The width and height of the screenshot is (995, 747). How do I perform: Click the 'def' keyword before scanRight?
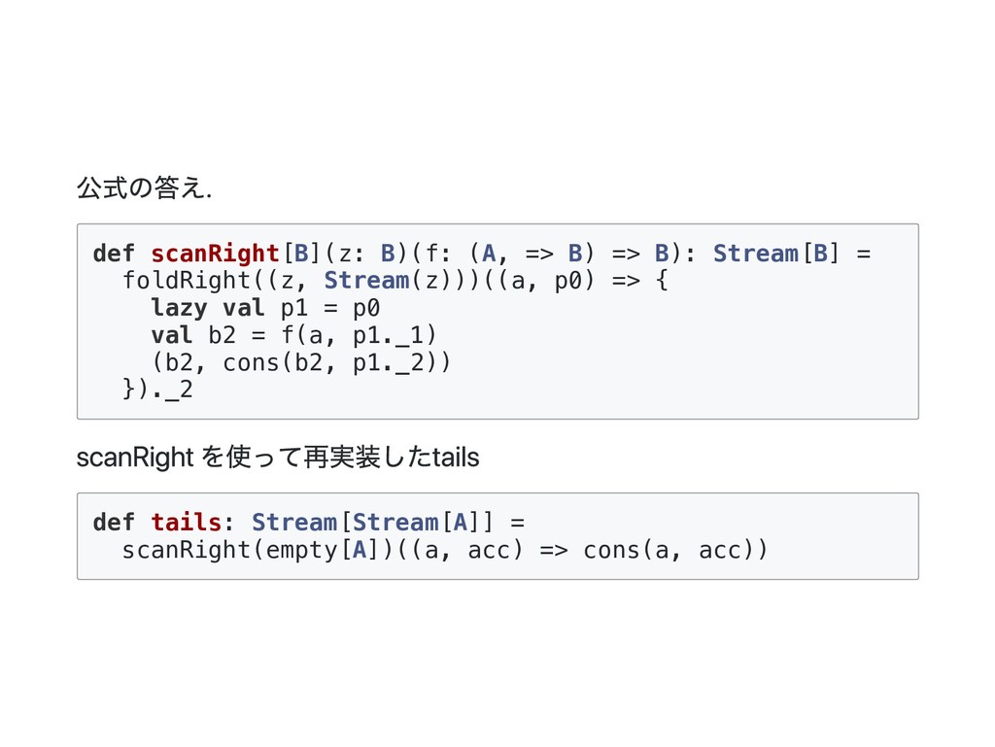click(114, 255)
